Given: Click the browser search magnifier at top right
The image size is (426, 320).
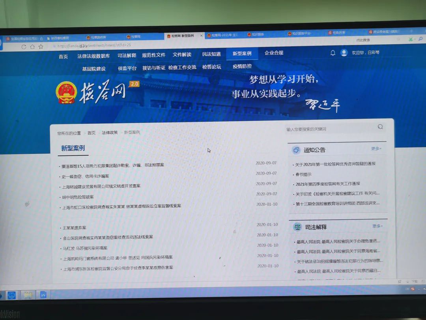Looking at the screenshot, I should (x=420, y=39).
